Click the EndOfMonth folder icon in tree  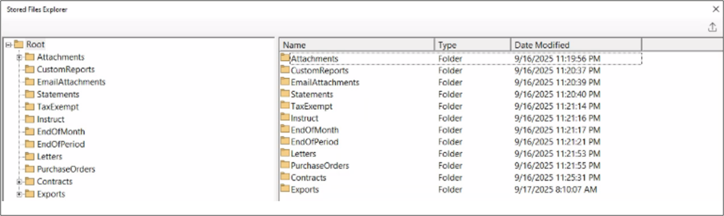(x=29, y=132)
